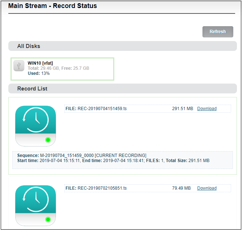Click the Total 29.46 GB free space text
This screenshot has height=230, width=242.
(58, 68)
